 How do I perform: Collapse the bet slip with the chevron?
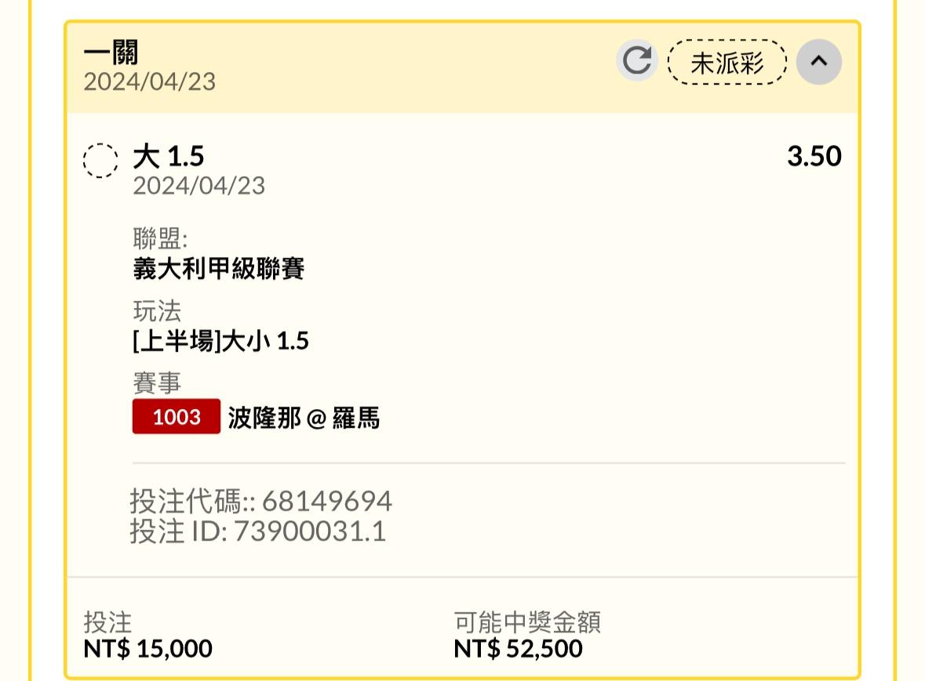click(x=818, y=62)
